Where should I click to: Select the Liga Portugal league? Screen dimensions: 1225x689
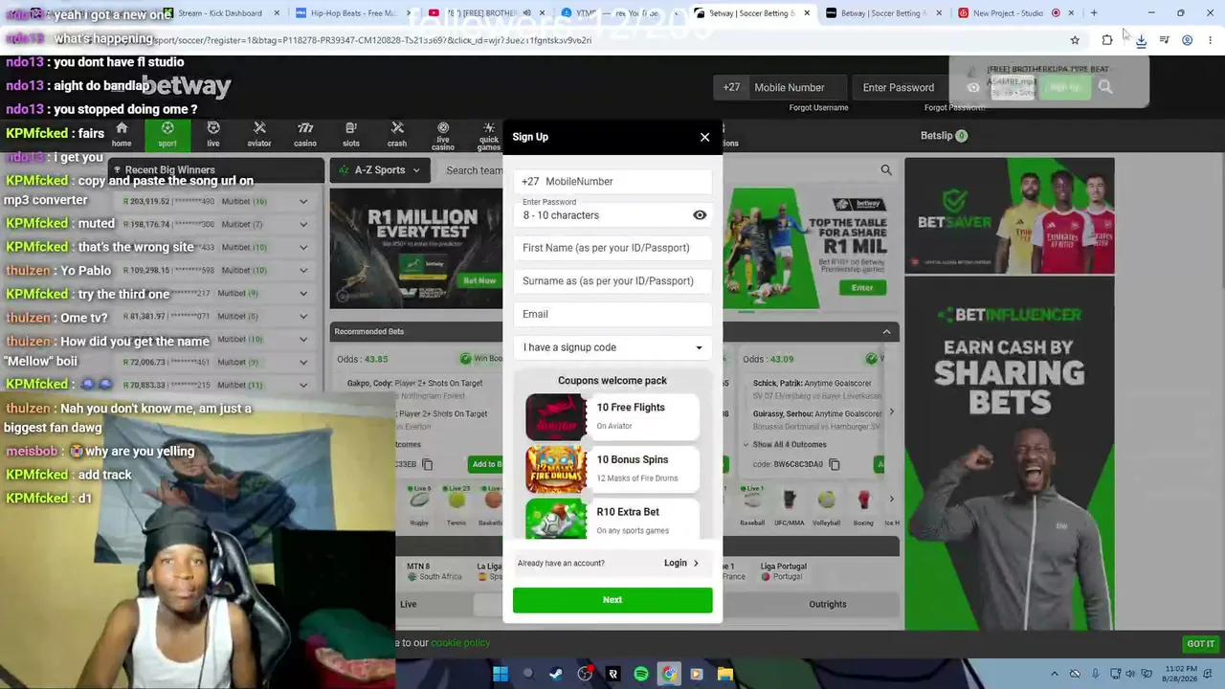783,572
